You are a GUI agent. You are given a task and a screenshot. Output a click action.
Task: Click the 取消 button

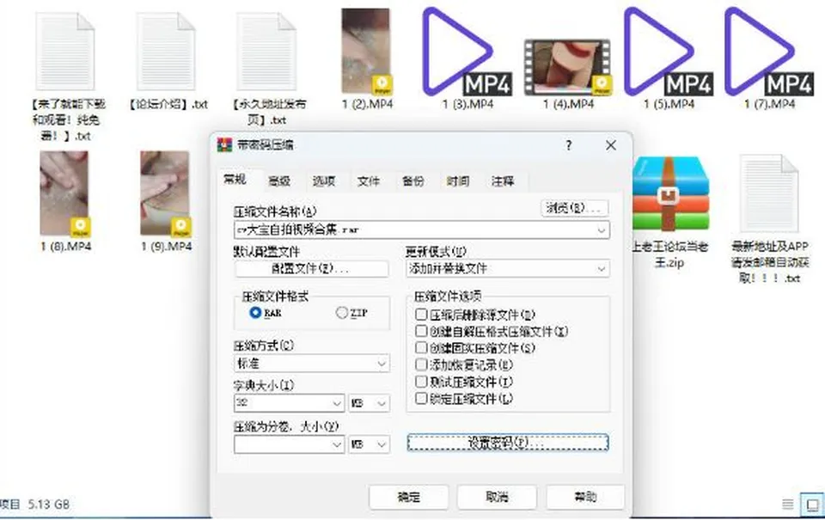point(497,497)
